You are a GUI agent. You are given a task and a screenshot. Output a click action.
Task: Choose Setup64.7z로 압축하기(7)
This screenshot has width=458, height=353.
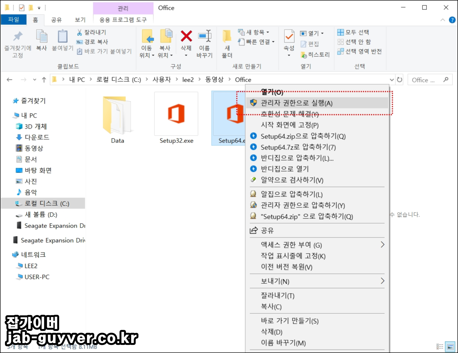click(317, 147)
